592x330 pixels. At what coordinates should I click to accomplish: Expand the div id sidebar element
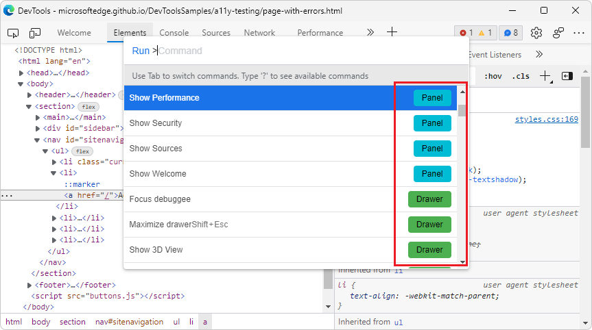pyautogui.click(x=38, y=129)
